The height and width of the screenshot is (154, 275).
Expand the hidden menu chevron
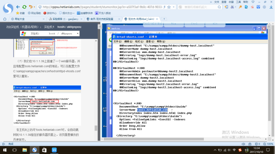[x=211, y=2]
